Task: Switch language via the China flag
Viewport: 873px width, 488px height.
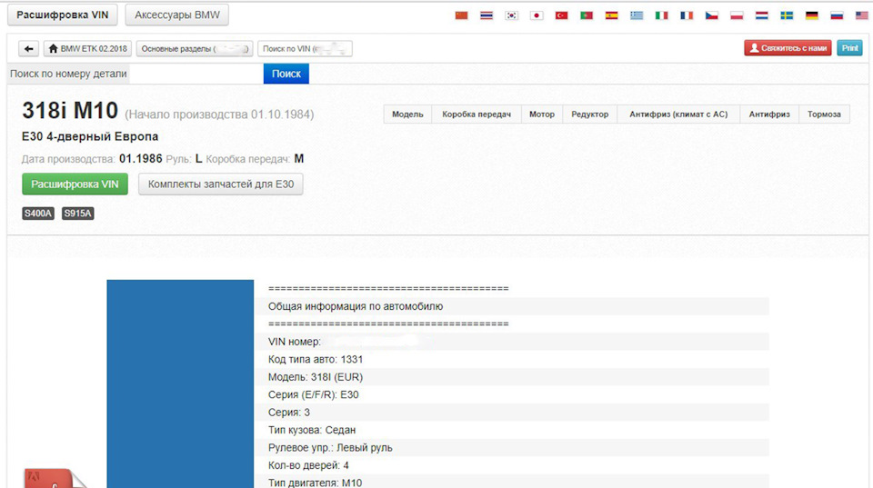Action: (x=462, y=15)
